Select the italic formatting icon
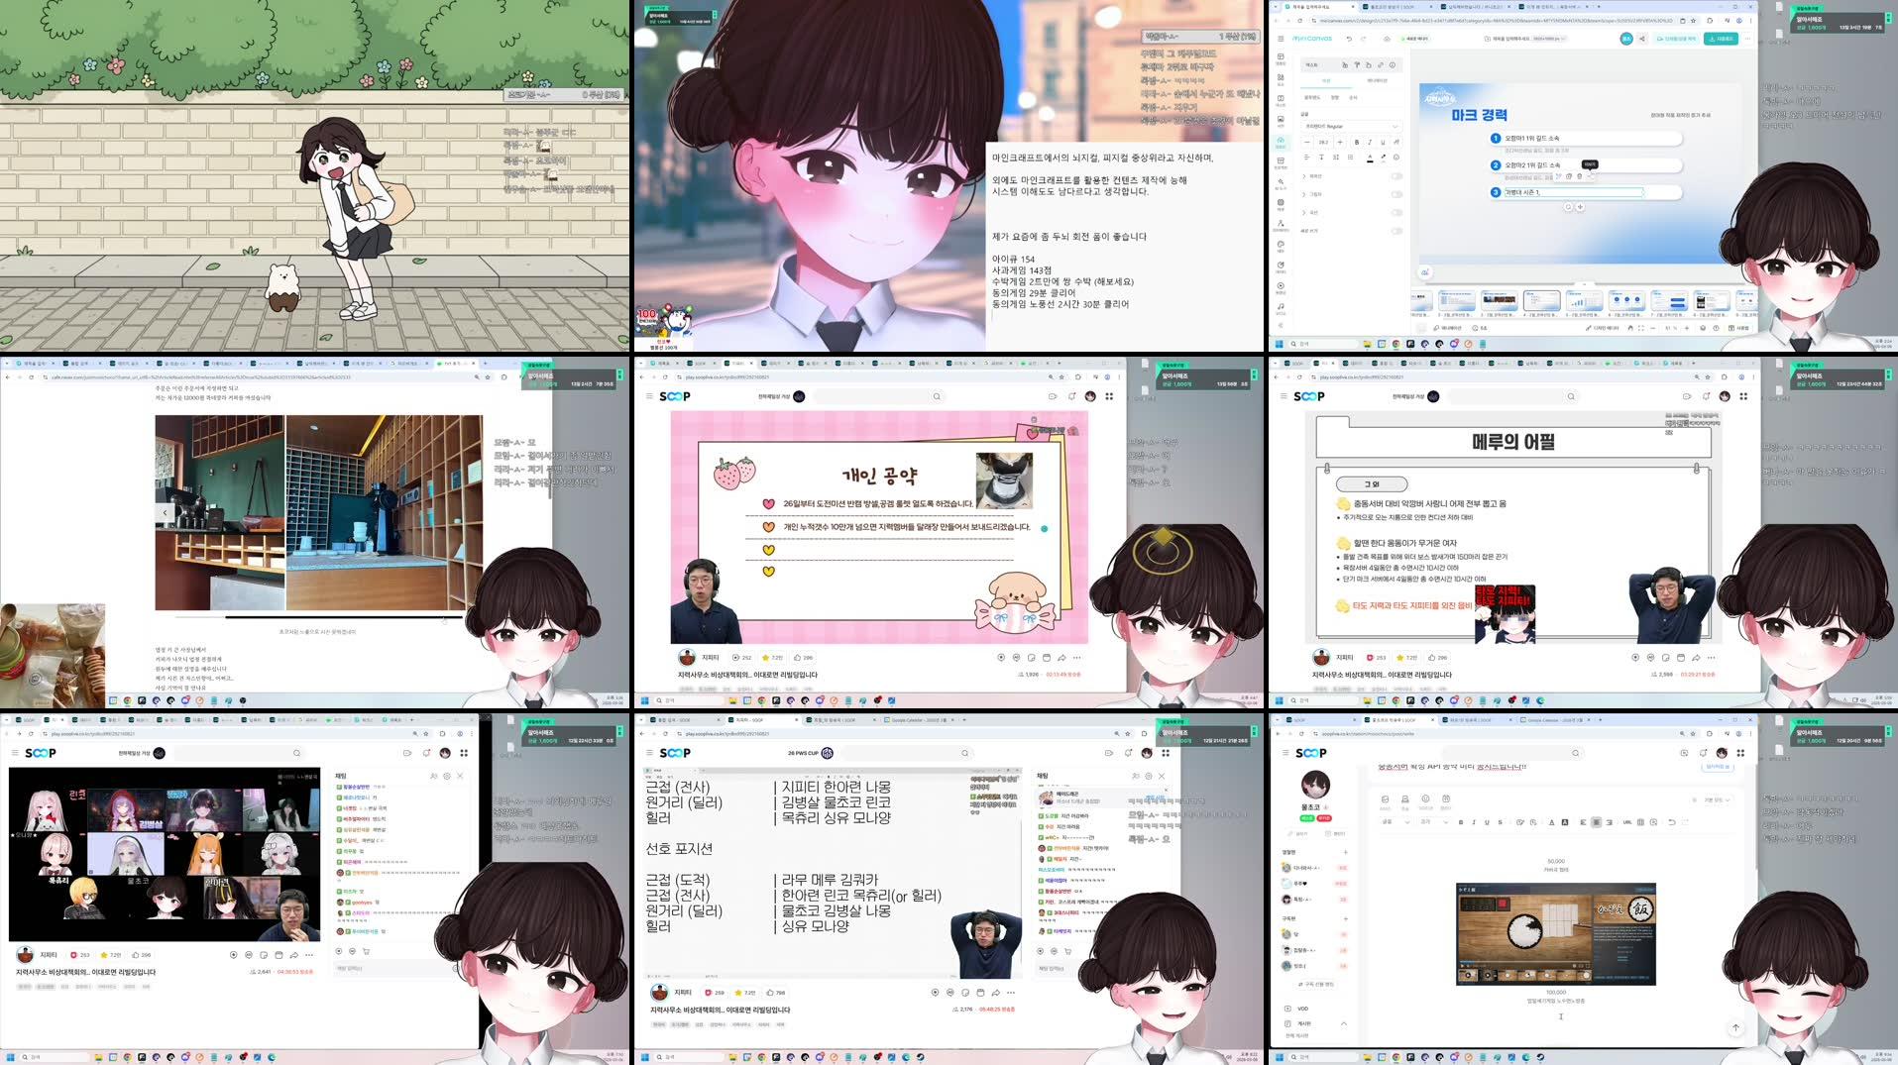Viewport: 1898px width, 1065px height. (1473, 822)
